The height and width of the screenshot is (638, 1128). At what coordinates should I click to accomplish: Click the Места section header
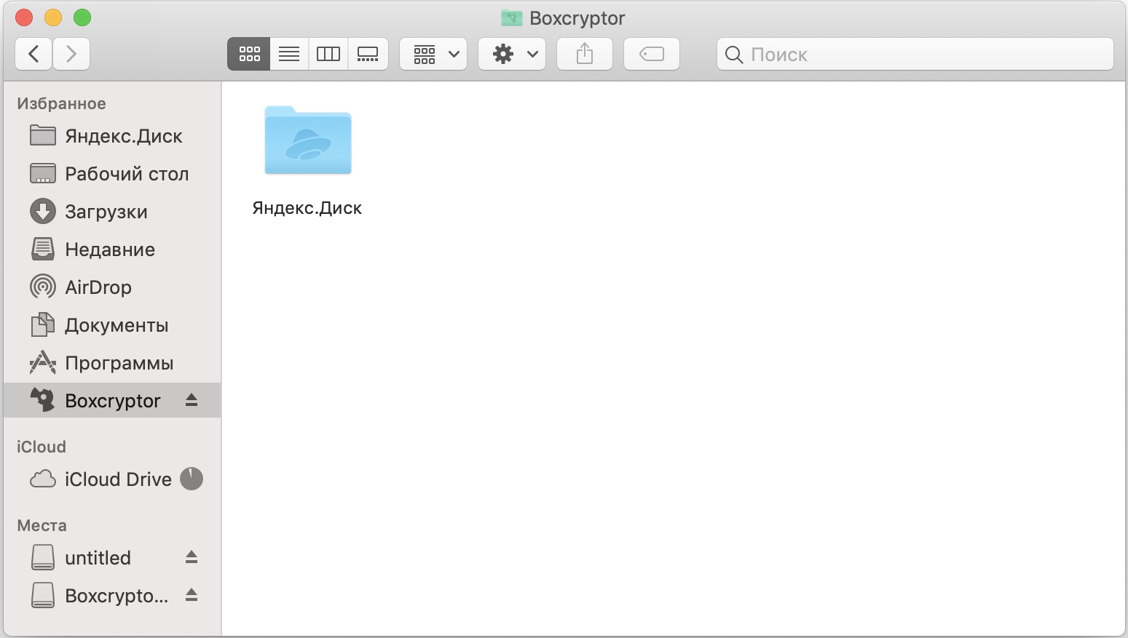pyautogui.click(x=42, y=525)
